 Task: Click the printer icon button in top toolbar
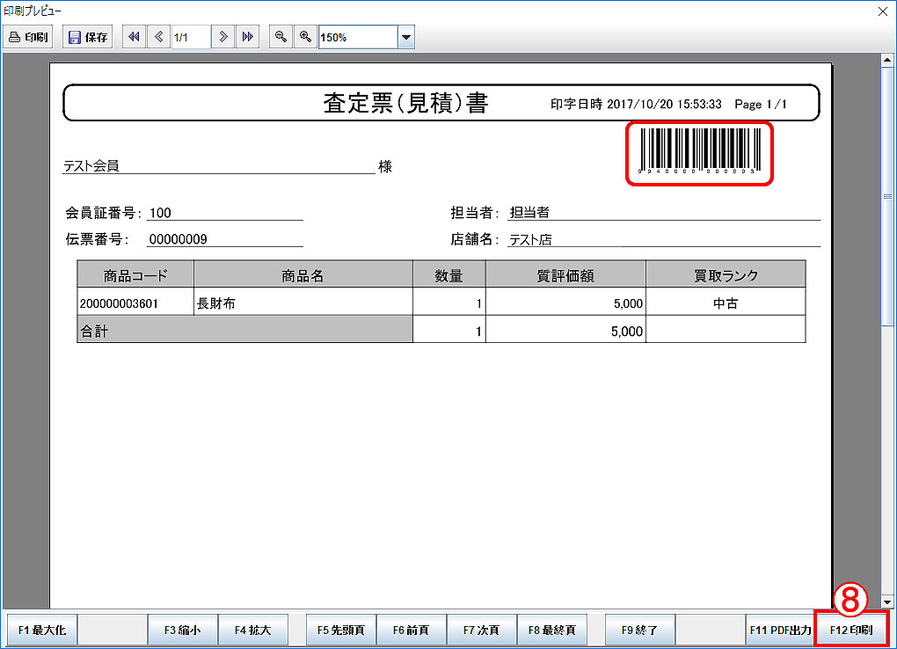pyautogui.click(x=29, y=37)
